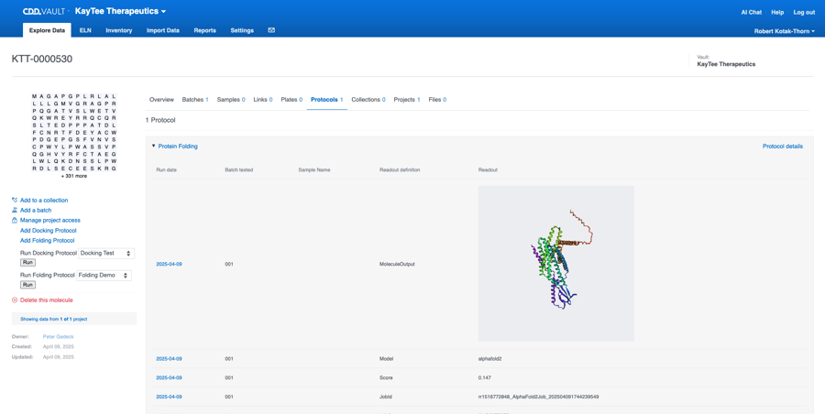Image resolution: width=825 pixels, height=414 pixels.
Task: Switch to the Files tab
Action: point(437,100)
